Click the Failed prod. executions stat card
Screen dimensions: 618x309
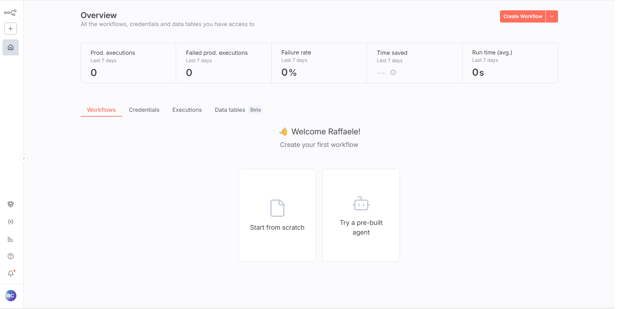224,63
